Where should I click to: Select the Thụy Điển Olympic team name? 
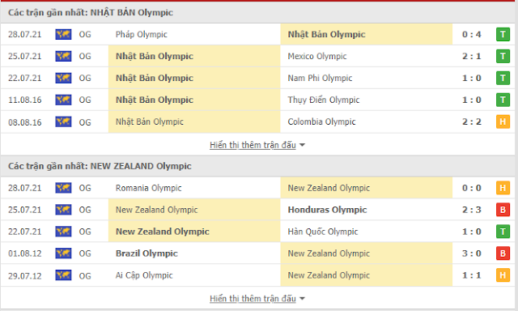click(324, 100)
